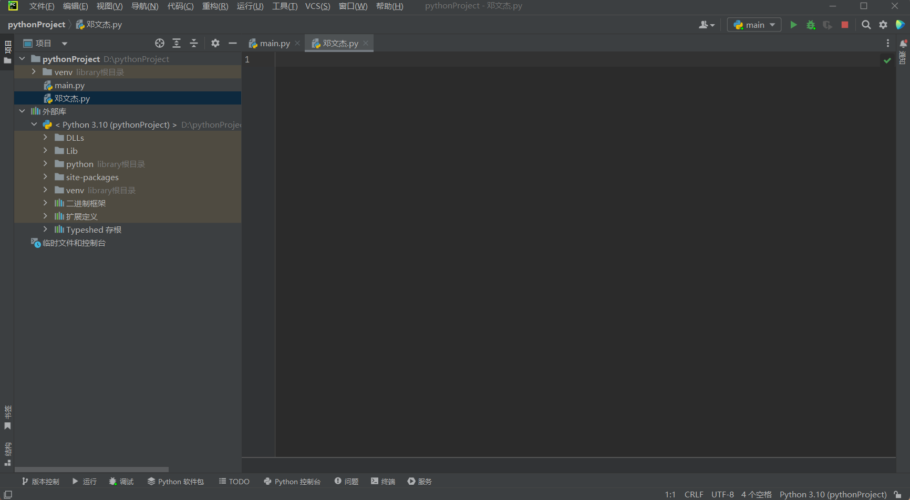
Task: Open 运行 tool window at bottom
Action: coord(85,482)
